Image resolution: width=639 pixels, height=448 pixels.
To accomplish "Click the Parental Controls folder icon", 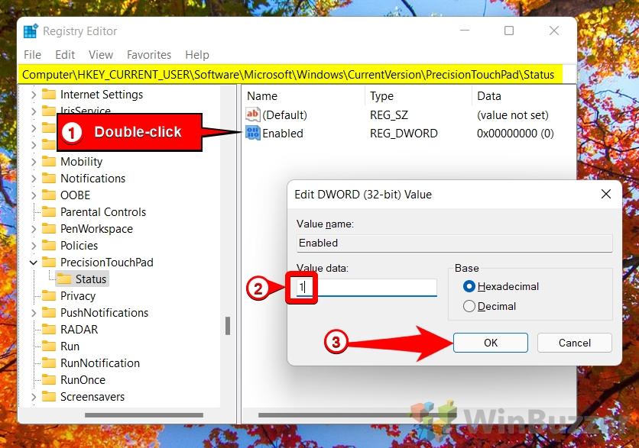I will coord(49,212).
